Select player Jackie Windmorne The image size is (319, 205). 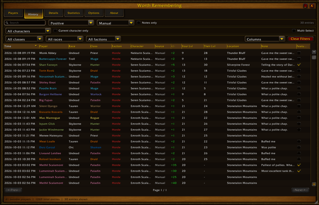(51, 130)
